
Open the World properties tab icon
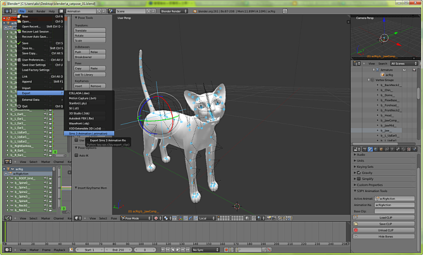[376, 149]
